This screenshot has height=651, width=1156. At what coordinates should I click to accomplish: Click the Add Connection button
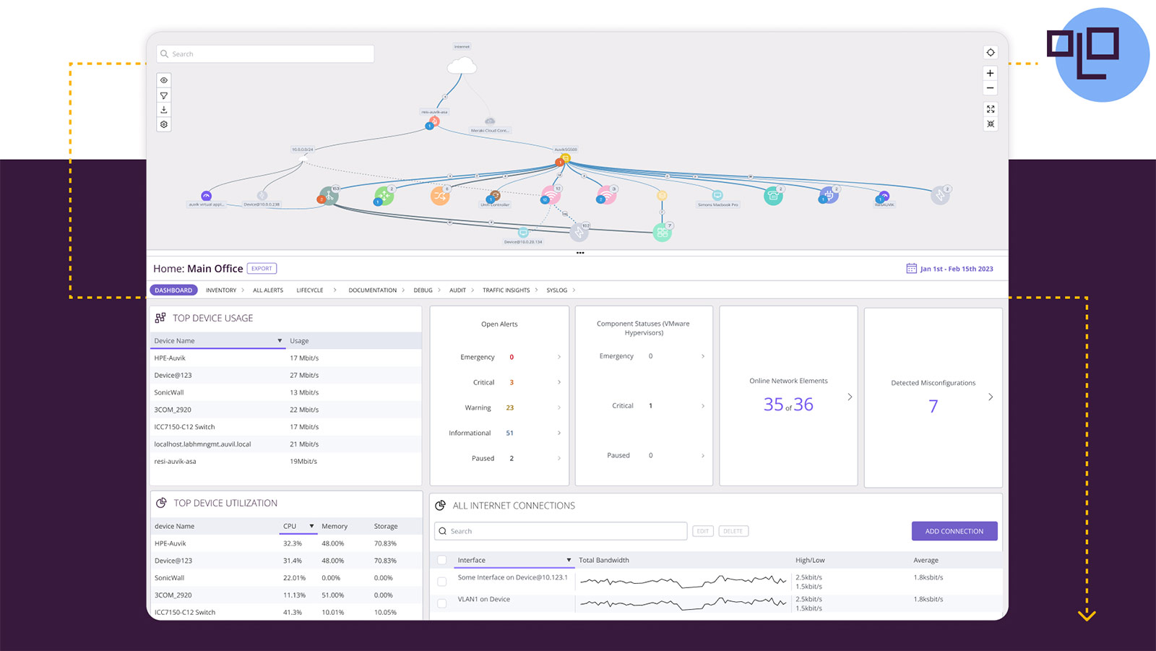954,531
